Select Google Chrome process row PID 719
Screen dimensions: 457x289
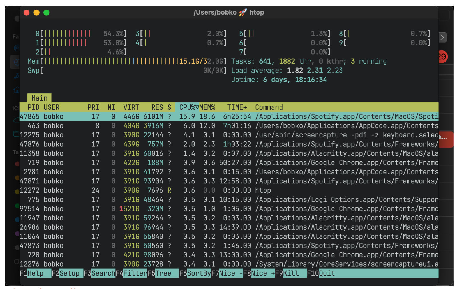click(229, 163)
